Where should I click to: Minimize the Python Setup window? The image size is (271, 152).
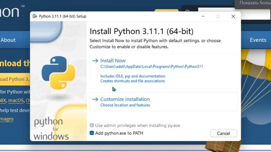203,16
